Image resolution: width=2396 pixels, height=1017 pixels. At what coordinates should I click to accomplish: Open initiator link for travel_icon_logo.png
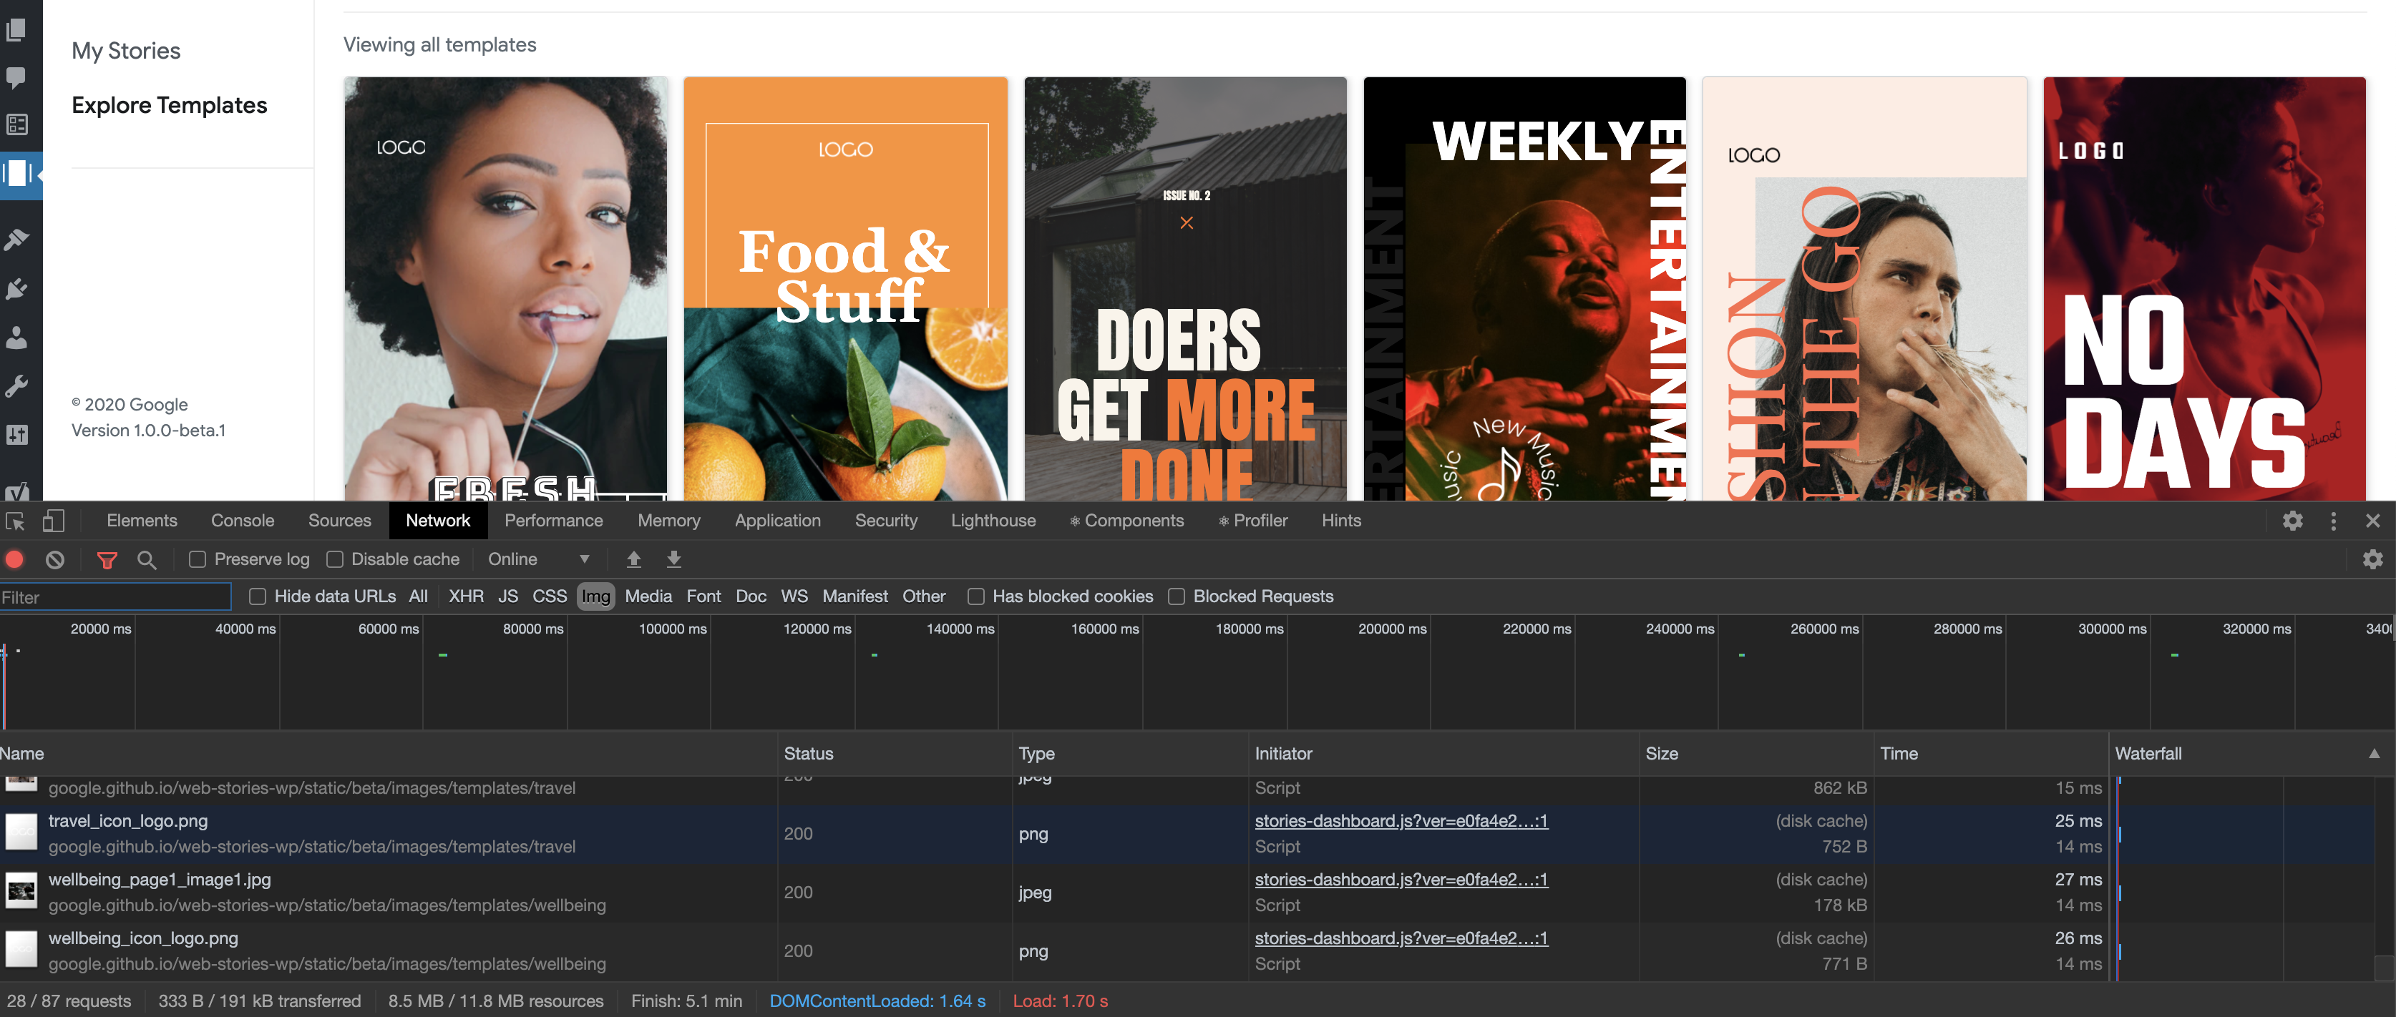click(x=1402, y=821)
